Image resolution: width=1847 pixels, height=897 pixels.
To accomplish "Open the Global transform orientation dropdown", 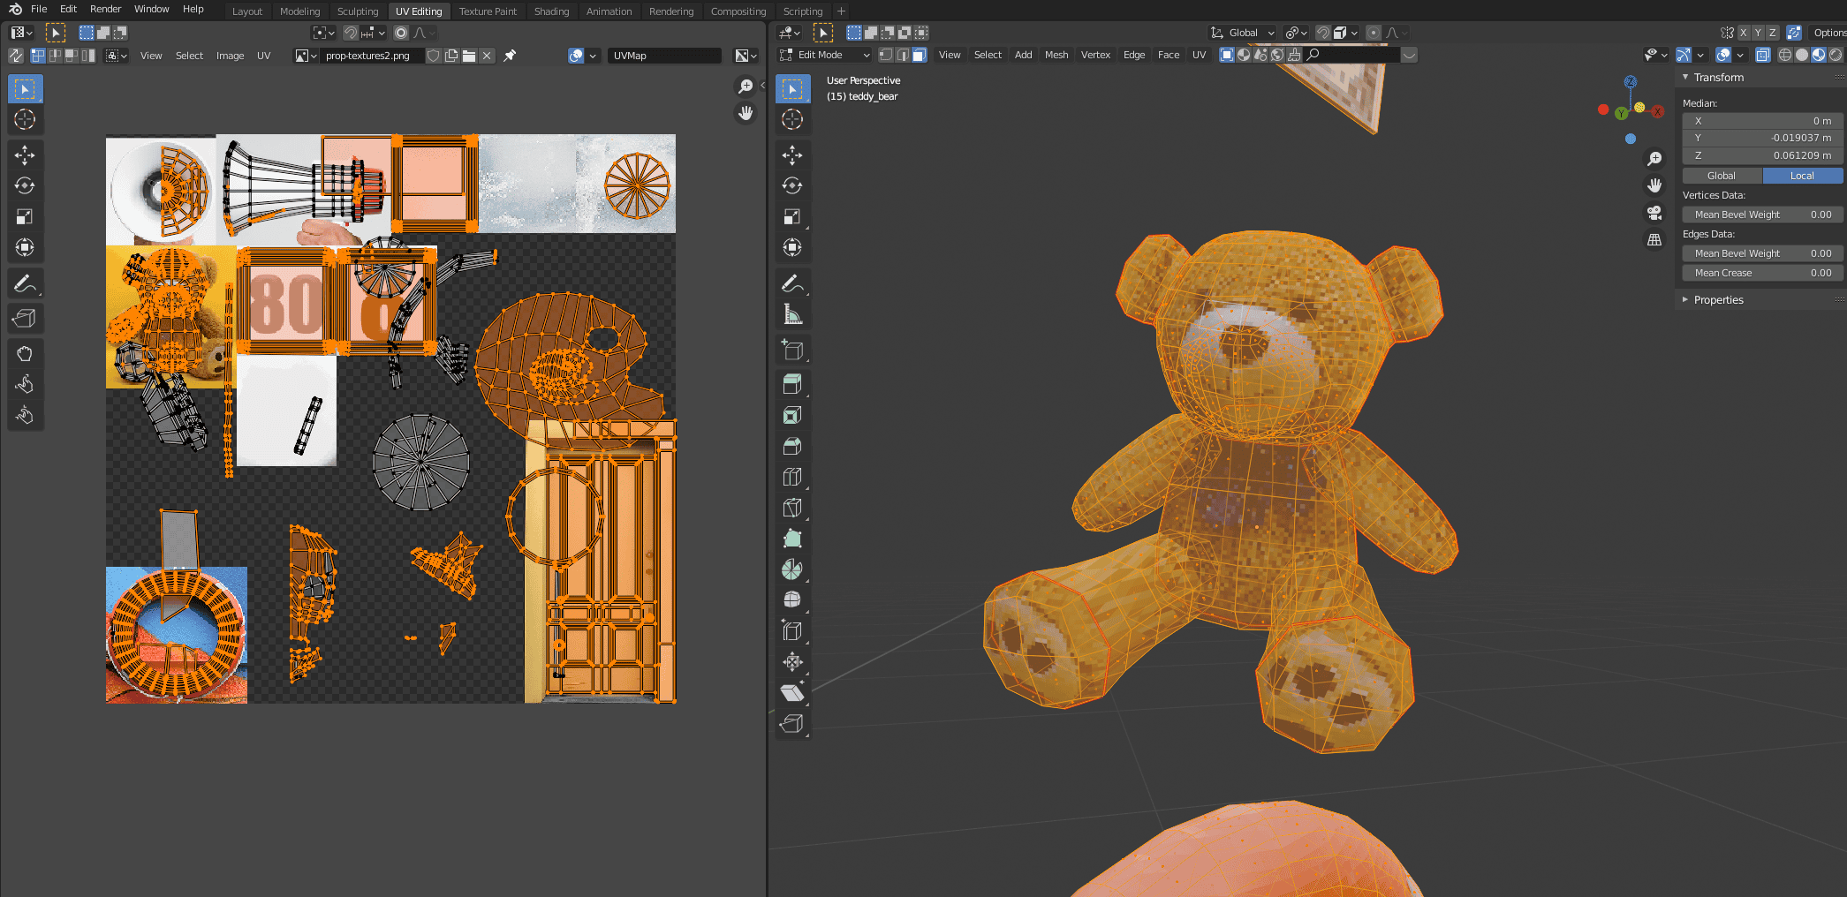I will click(x=1243, y=33).
